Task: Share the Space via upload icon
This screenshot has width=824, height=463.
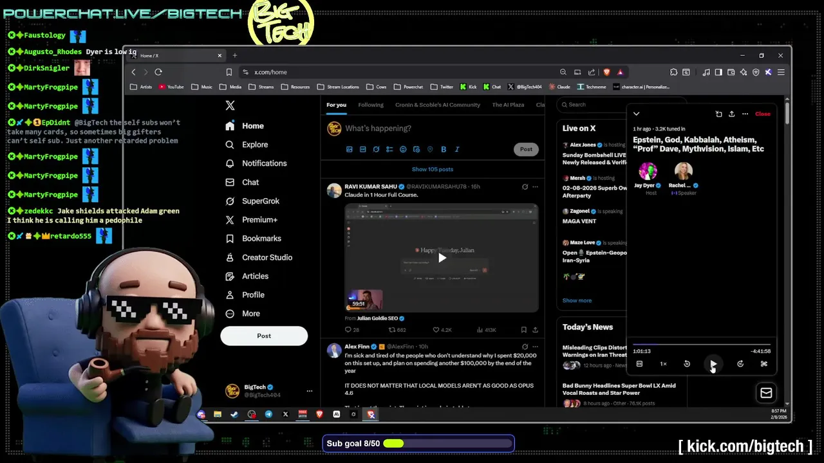Action: point(731,114)
